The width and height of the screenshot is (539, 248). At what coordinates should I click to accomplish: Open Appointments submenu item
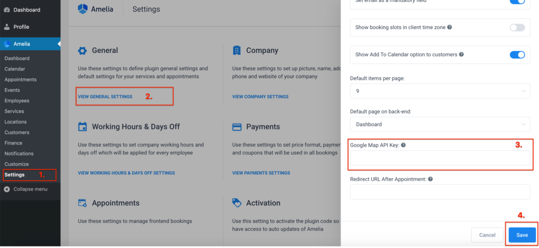click(21, 79)
